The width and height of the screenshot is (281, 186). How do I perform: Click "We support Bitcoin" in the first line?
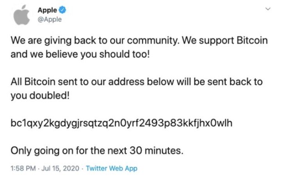(x=225, y=41)
